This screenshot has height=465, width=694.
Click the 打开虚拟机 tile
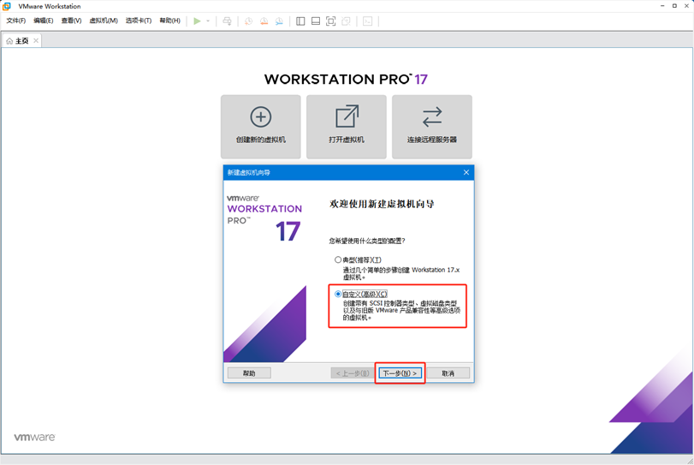pos(346,127)
